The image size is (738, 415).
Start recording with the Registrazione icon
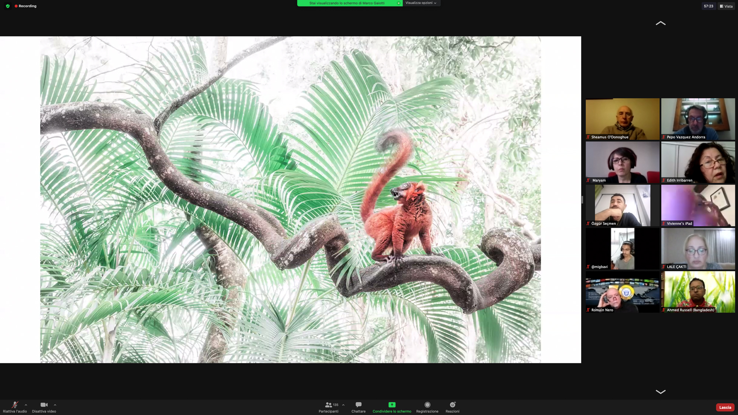(427, 405)
